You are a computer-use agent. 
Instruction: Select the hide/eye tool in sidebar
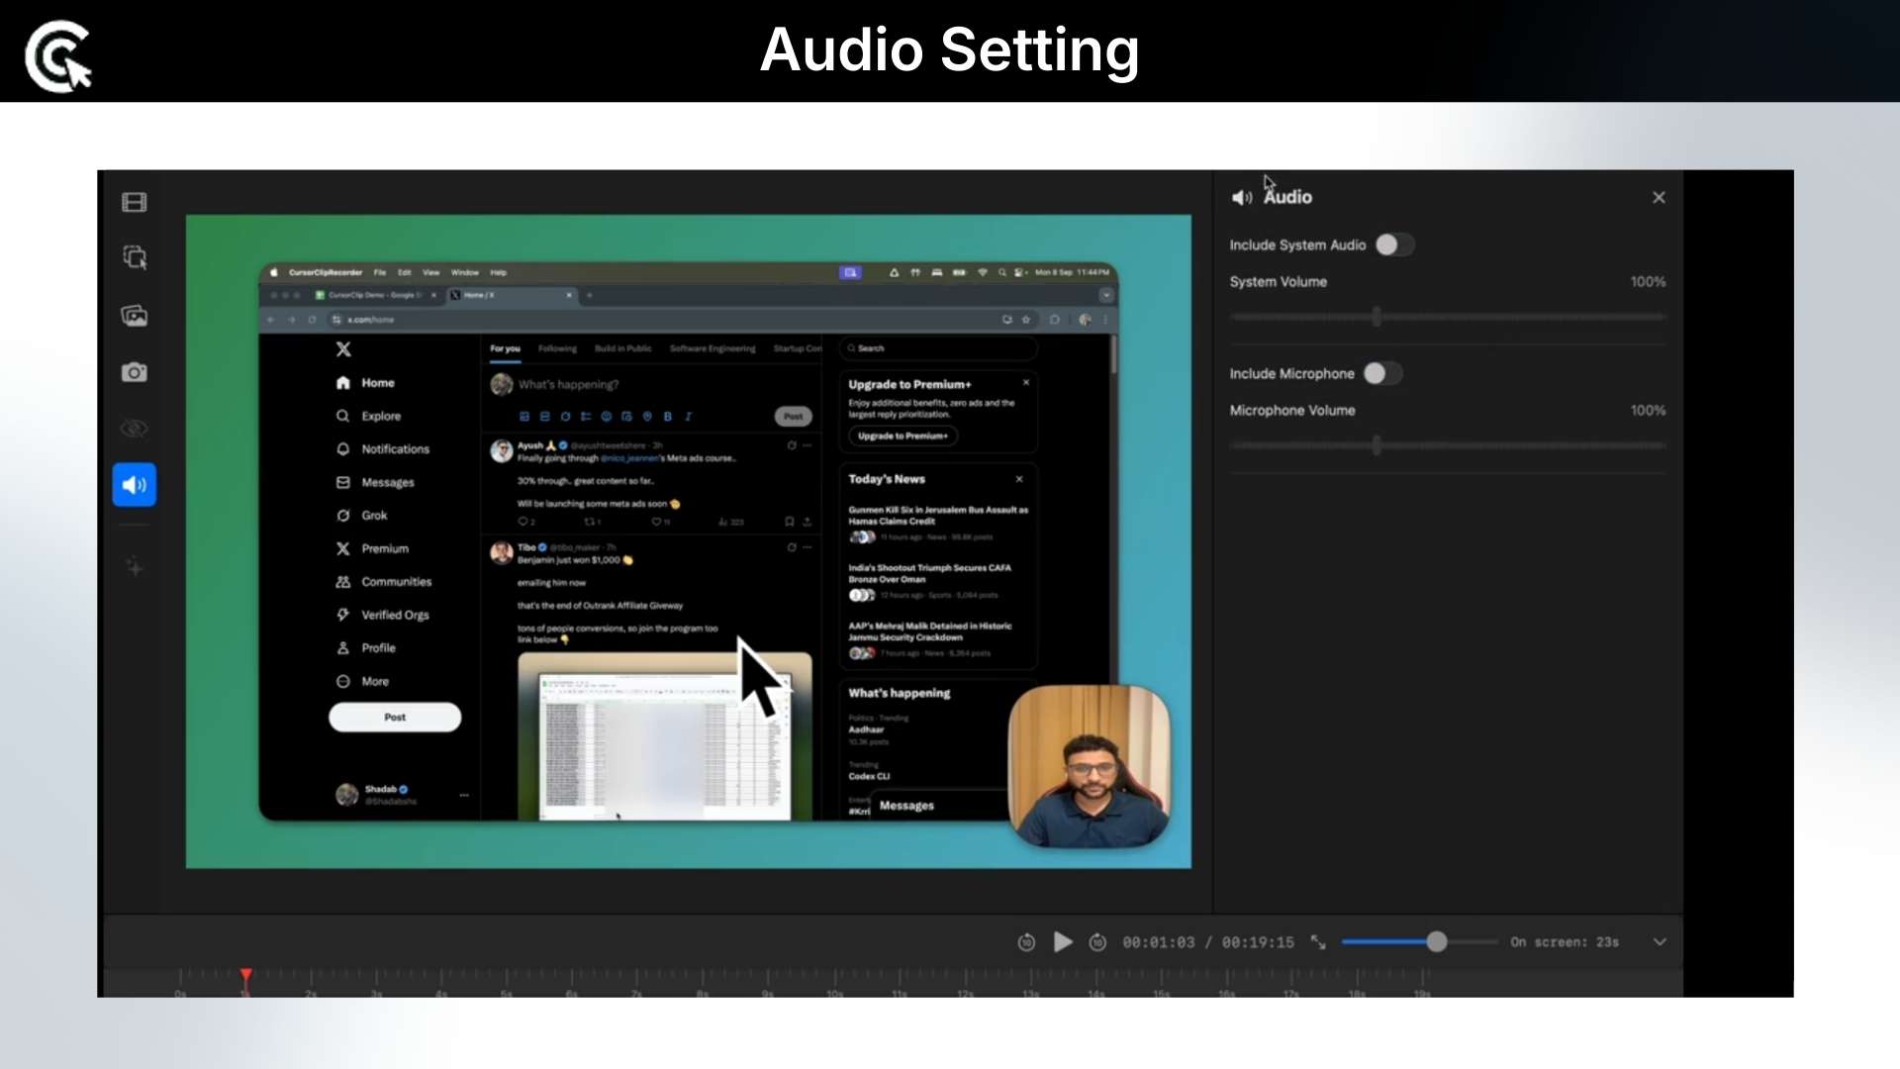click(x=134, y=429)
